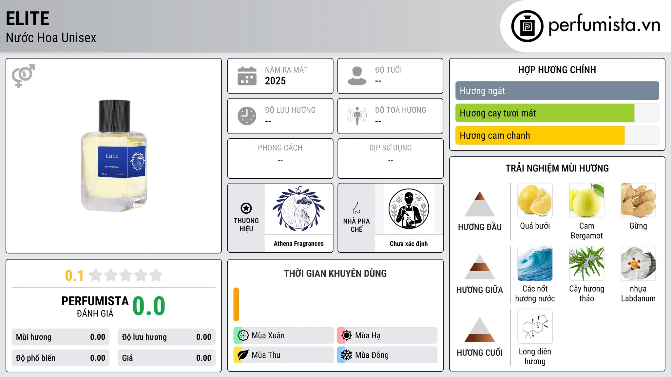Click the snowflake icon for Mùa Đông
The image size is (671, 377).
347,355
